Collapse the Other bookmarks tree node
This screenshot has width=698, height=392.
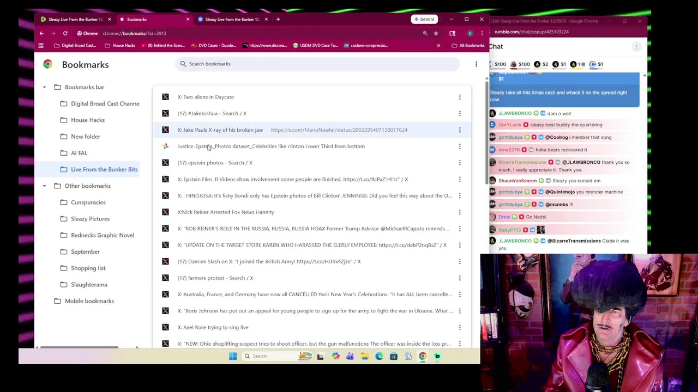tap(44, 186)
